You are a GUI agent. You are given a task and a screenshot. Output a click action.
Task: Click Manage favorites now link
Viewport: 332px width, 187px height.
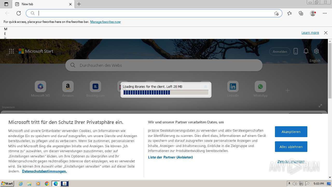[x=105, y=22]
